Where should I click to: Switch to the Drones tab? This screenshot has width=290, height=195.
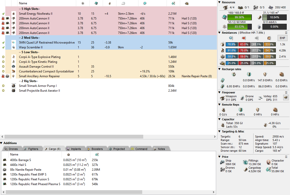(11, 149)
